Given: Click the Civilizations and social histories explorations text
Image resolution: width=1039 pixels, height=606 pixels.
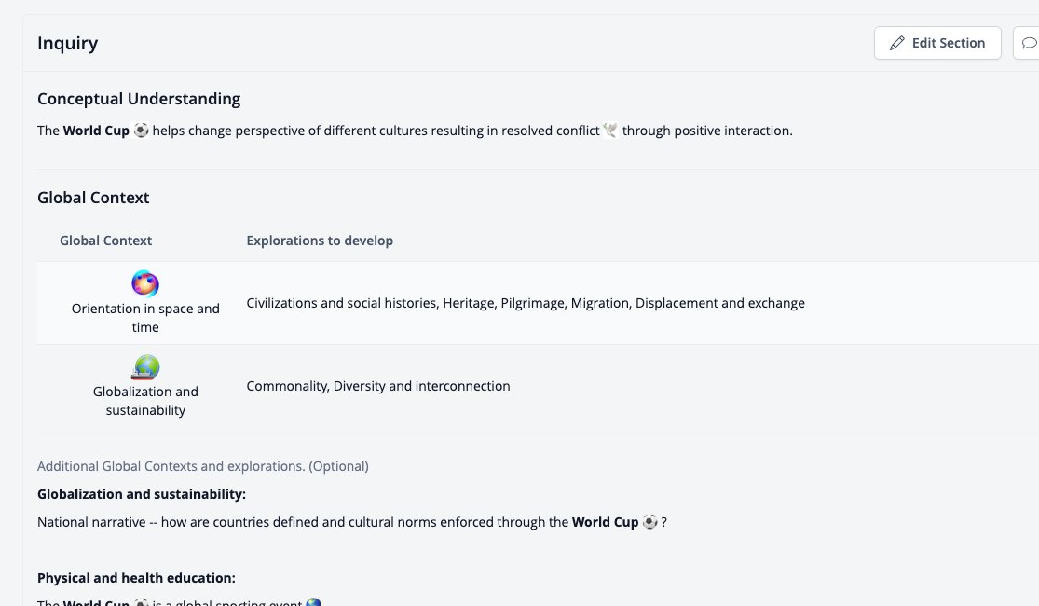Looking at the screenshot, I should pyautogui.click(x=526, y=303).
